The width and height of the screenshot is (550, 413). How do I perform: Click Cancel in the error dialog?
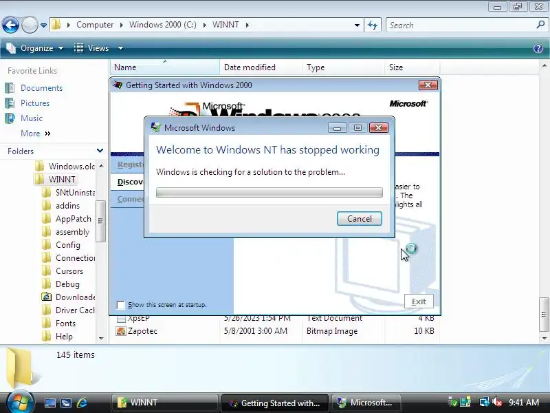click(359, 219)
